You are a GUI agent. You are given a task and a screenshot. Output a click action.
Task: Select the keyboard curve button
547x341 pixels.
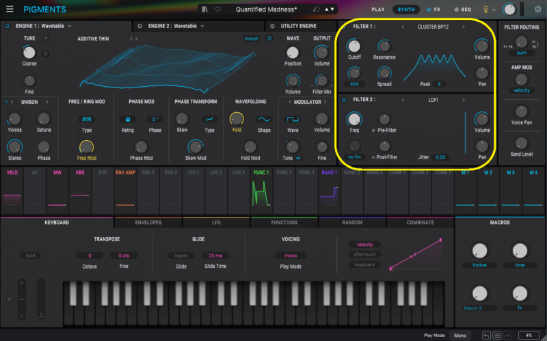364,264
